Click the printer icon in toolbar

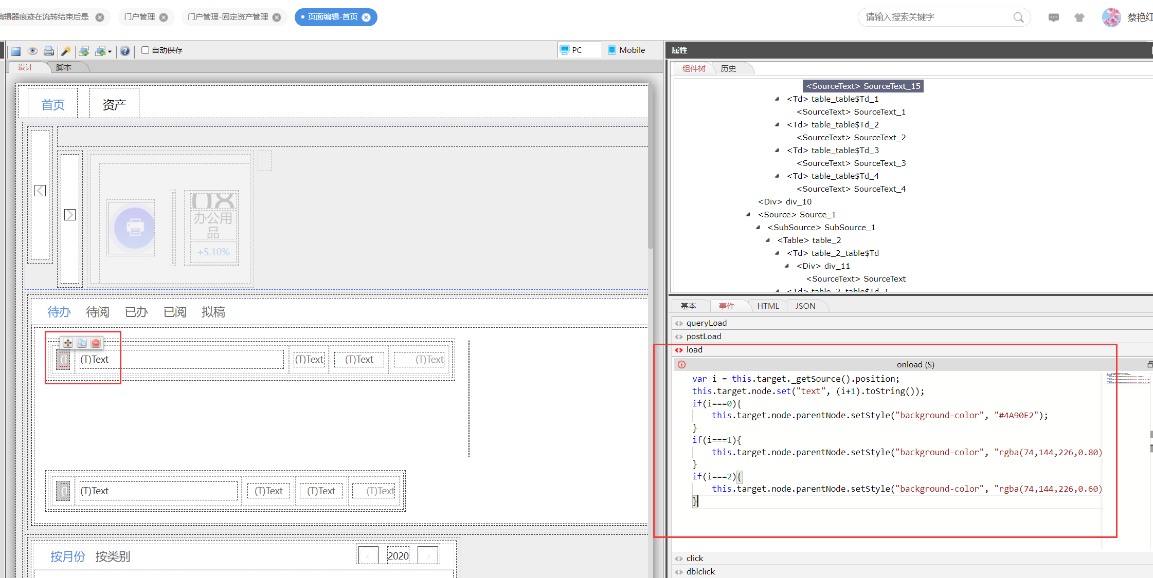click(x=49, y=51)
